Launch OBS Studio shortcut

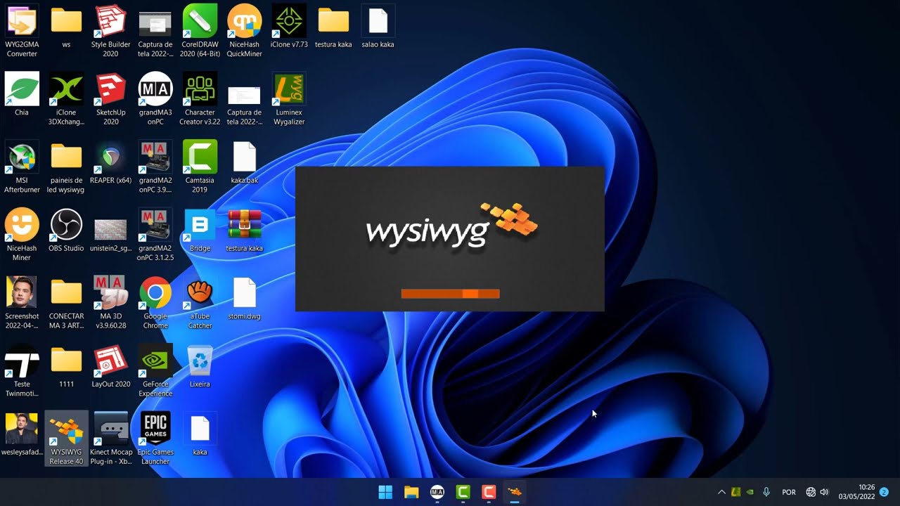[66, 231]
